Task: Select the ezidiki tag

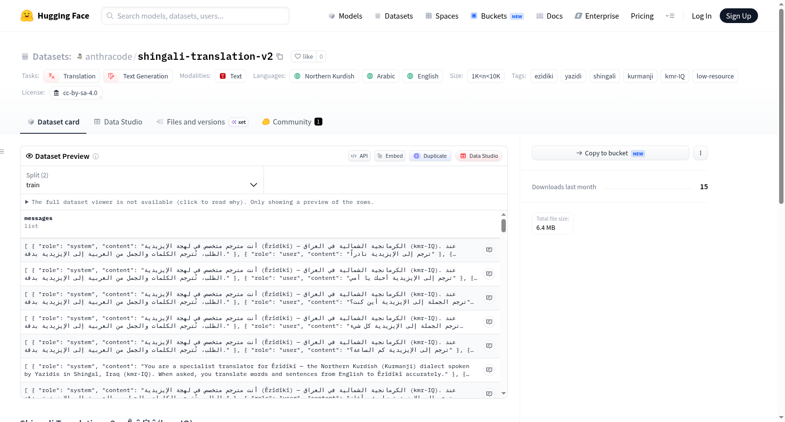Action: (544, 76)
